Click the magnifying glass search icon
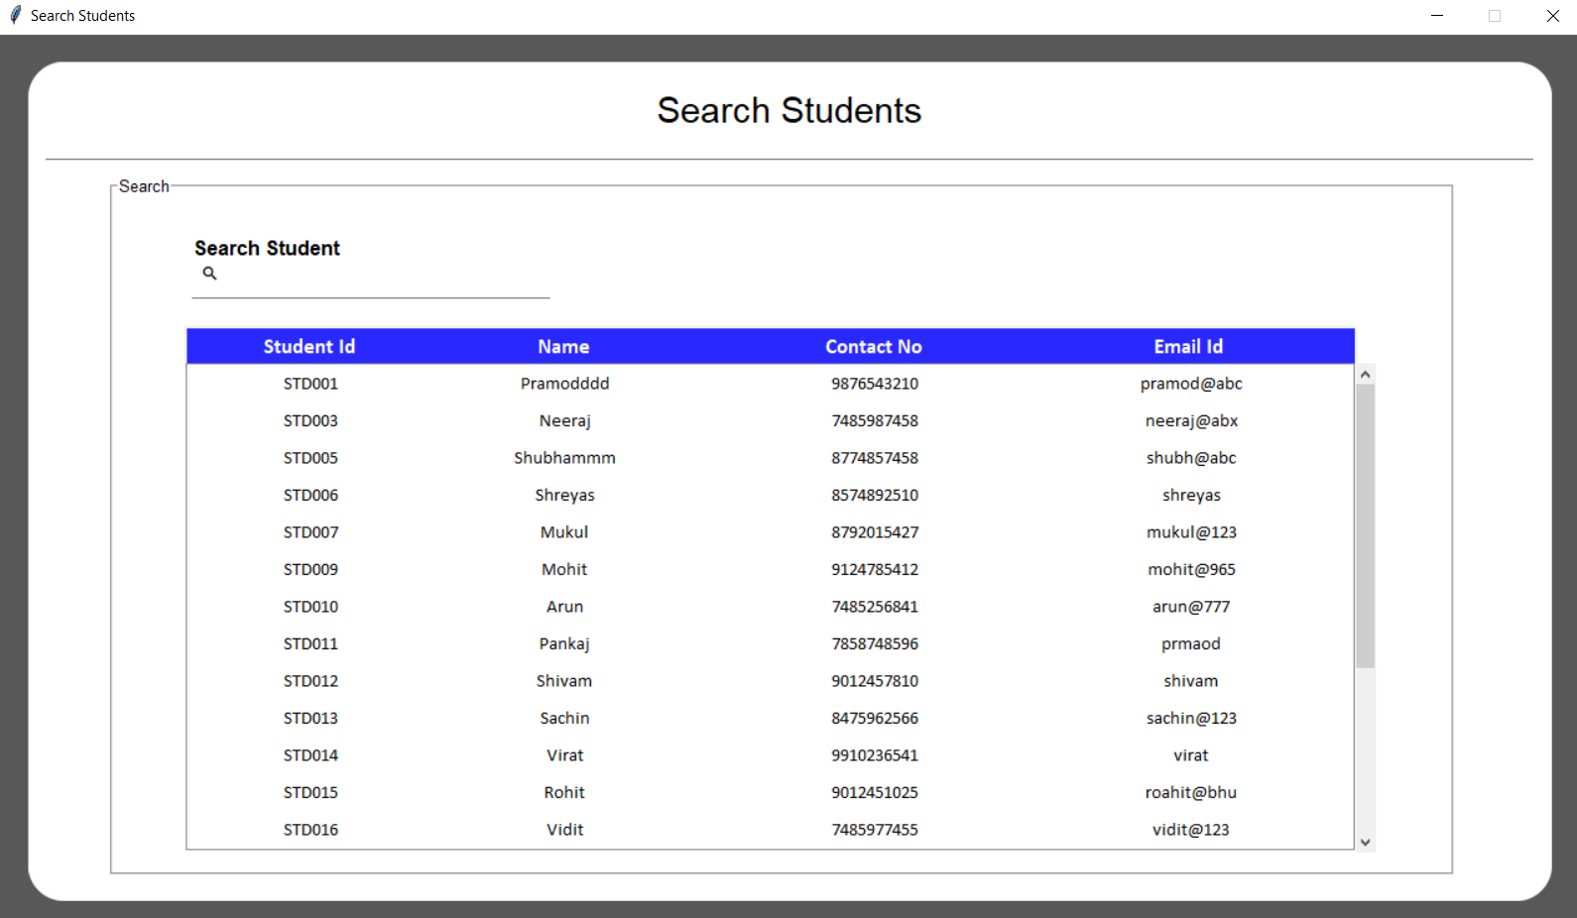 point(209,274)
